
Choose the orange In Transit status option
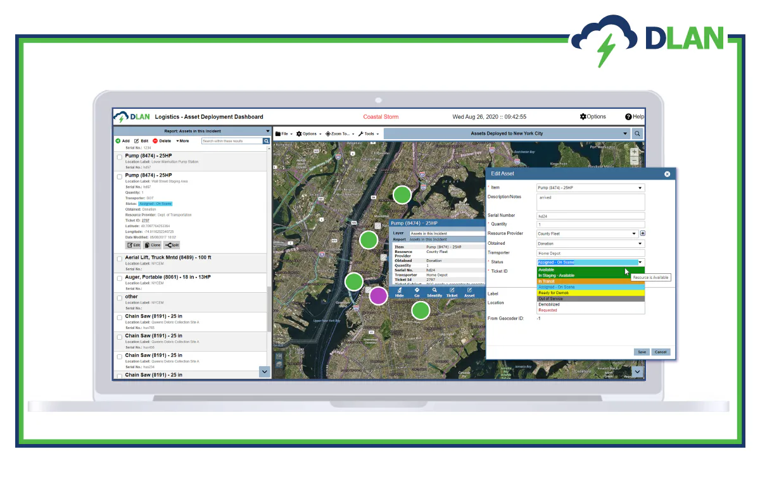point(590,281)
